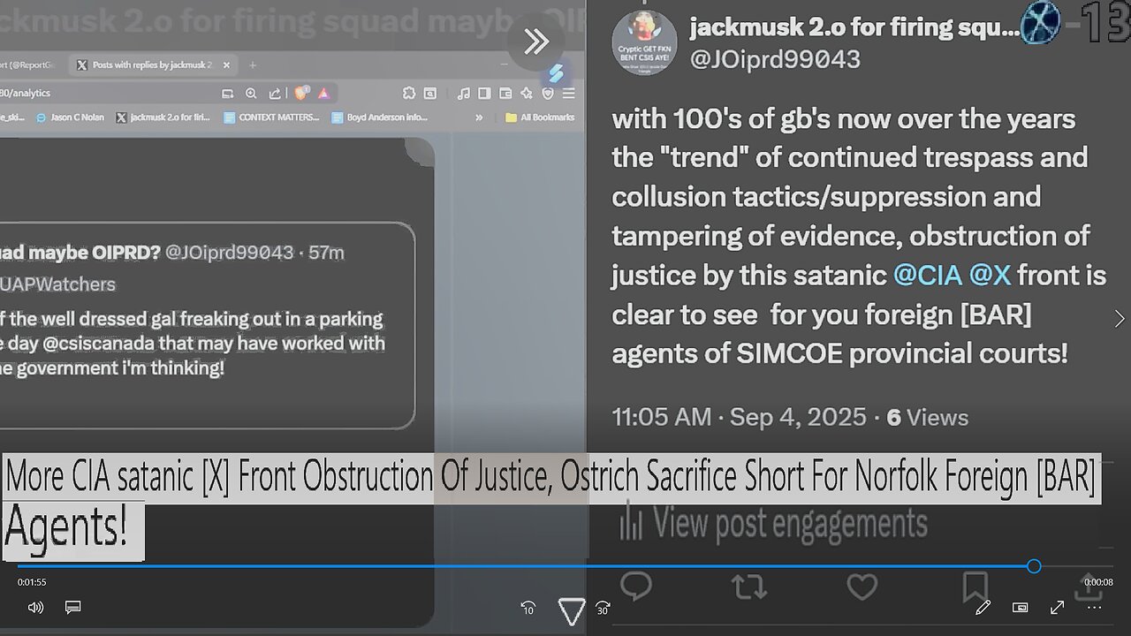Skip forward 30 seconds
Screen dimensions: 1131x636
point(603,608)
